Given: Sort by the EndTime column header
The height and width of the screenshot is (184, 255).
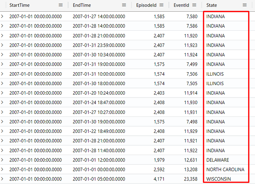Looking at the screenshot, I should 82,5.
